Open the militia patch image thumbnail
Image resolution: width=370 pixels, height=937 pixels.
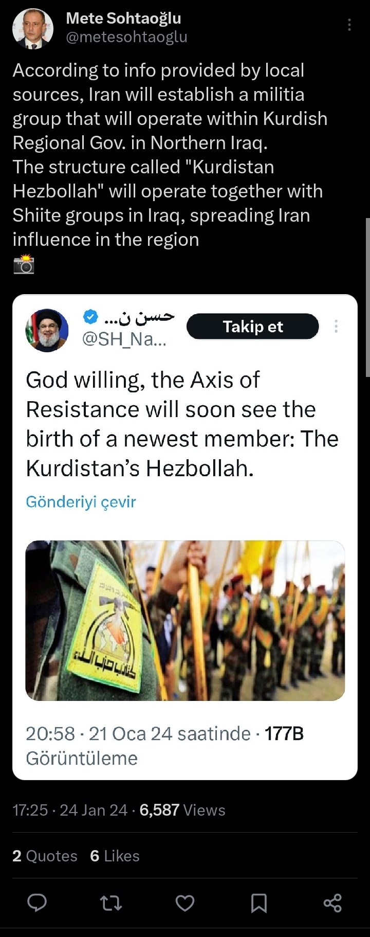(185, 620)
